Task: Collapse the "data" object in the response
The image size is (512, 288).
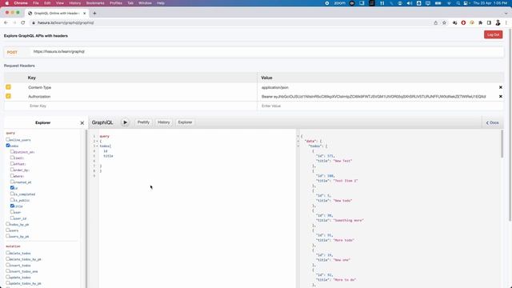Action: point(298,141)
